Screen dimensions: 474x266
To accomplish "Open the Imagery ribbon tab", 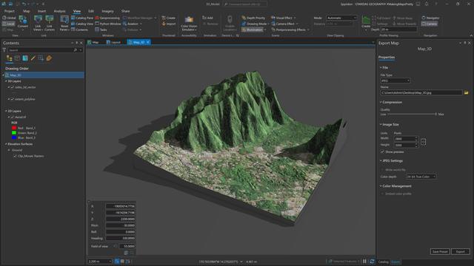I will (x=107, y=11).
